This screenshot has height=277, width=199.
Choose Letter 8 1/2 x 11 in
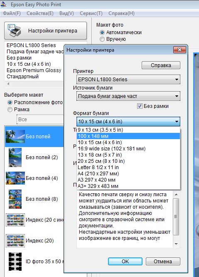point(128,167)
